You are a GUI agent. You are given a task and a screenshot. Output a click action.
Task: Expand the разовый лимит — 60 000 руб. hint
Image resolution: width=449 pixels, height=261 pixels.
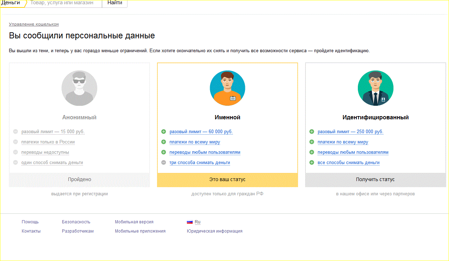(x=201, y=132)
